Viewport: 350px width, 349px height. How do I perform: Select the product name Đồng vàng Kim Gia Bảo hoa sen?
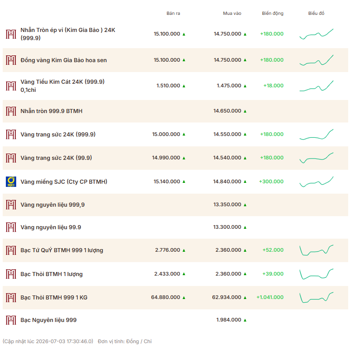pyautogui.click(x=63, y=60)
